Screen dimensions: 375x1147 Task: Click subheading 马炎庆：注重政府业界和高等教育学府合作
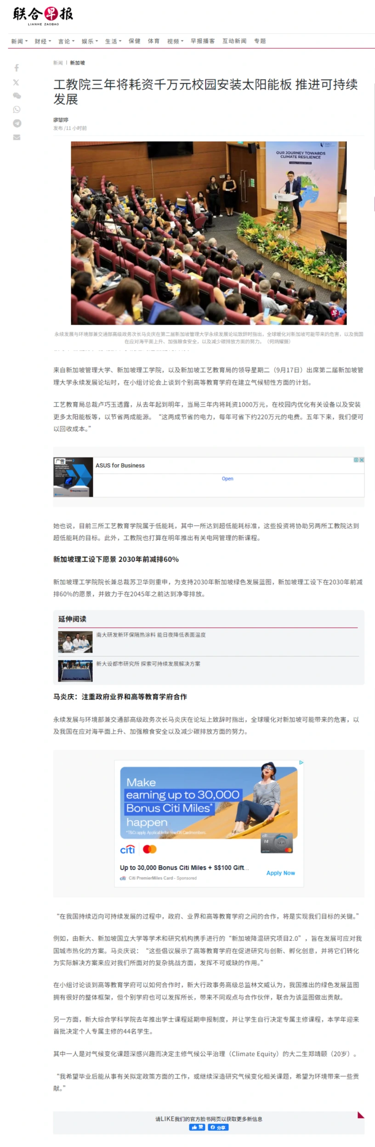pos(120,697)
